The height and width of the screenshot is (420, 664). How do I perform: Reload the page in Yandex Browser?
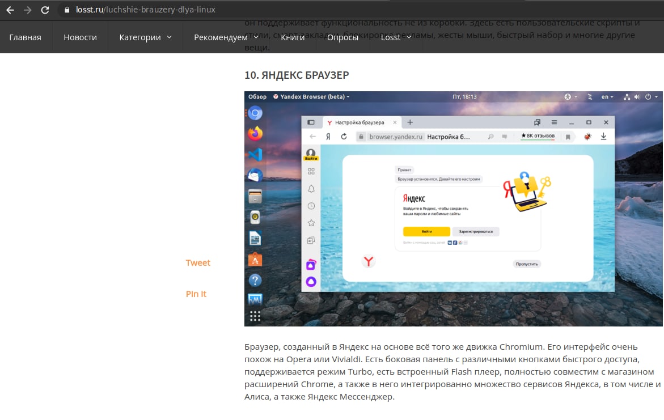pyautogui.click(x=344, y=137)
